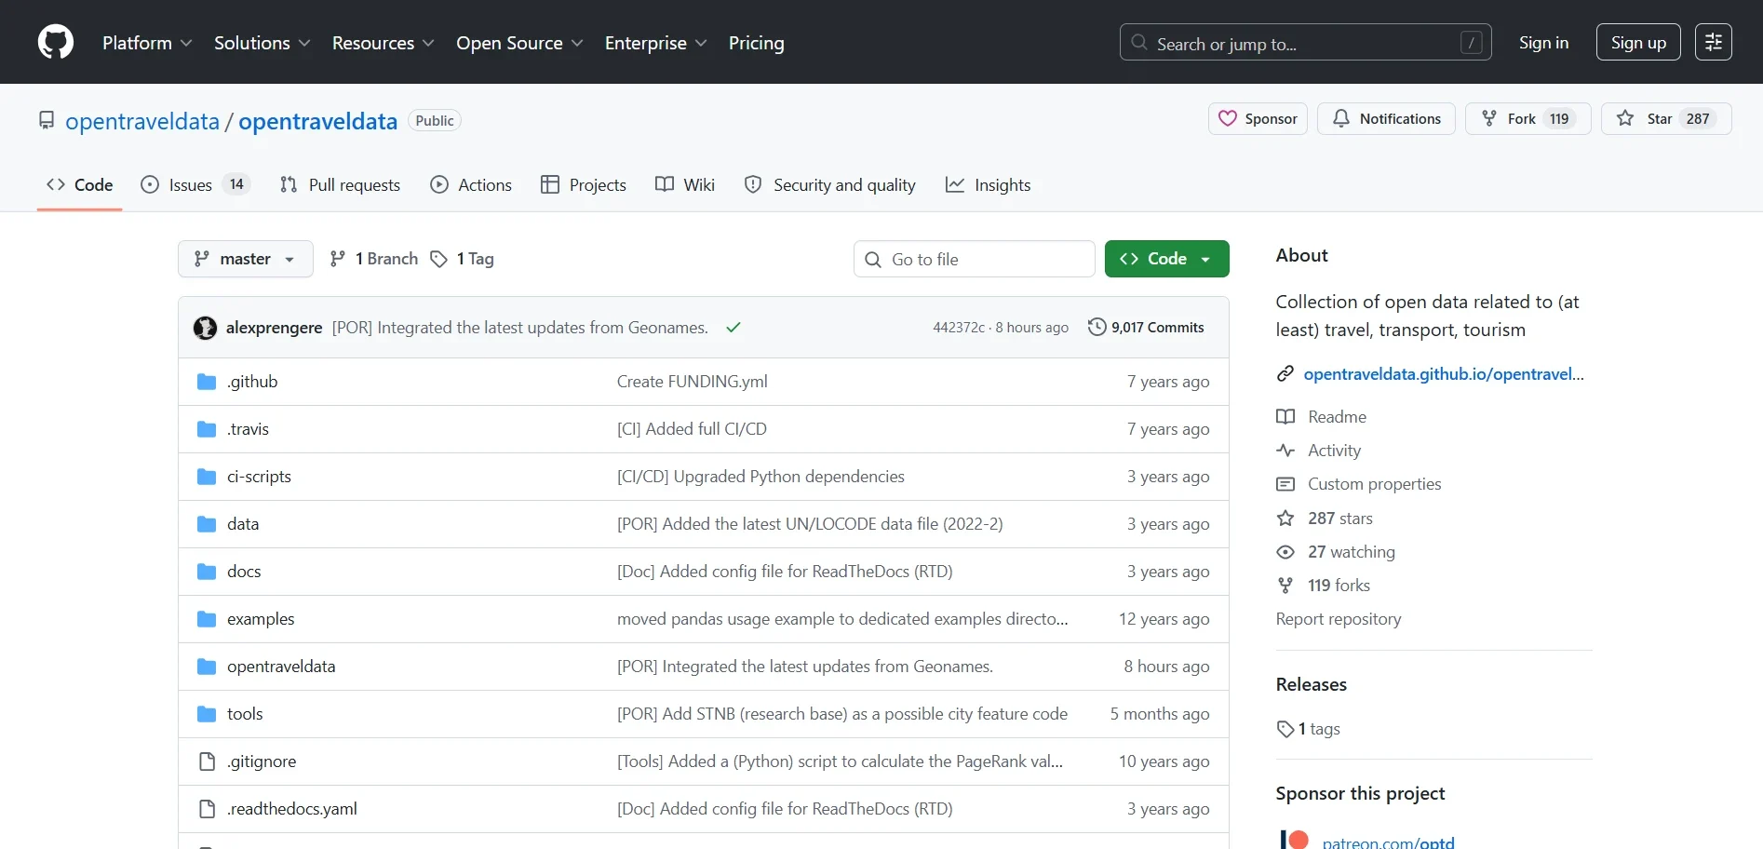Viewport: 1763px width, 849px height.
Task: Jump to the Readme link in About
Action: 1322,417
